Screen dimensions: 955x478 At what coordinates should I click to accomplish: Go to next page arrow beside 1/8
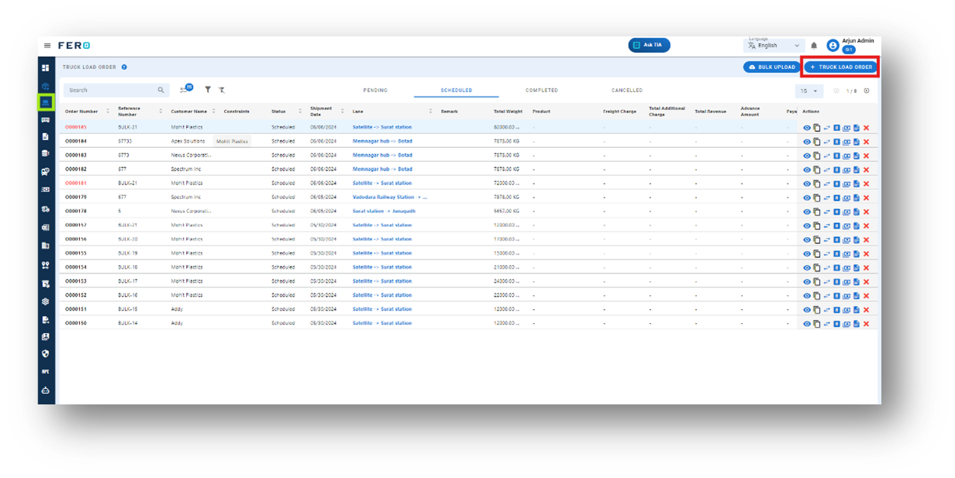click(x=867, y=91)
